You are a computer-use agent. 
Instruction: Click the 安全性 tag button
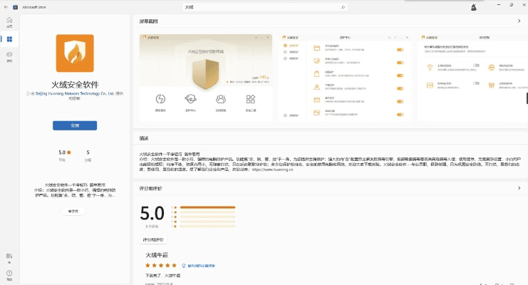click(x=73, y=211)
